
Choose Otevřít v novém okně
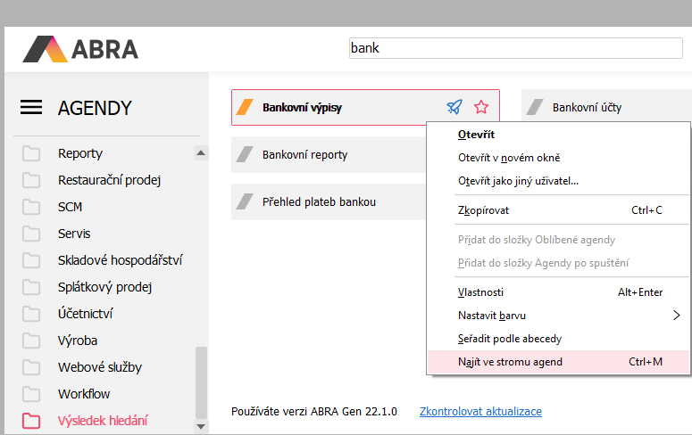tap(558, 158)
